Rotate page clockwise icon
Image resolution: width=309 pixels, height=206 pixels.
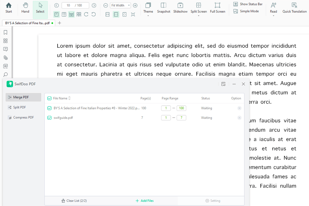point(86,14)
